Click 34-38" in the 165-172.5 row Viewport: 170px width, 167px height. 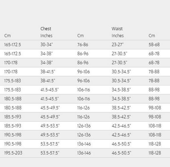(46, 53)
